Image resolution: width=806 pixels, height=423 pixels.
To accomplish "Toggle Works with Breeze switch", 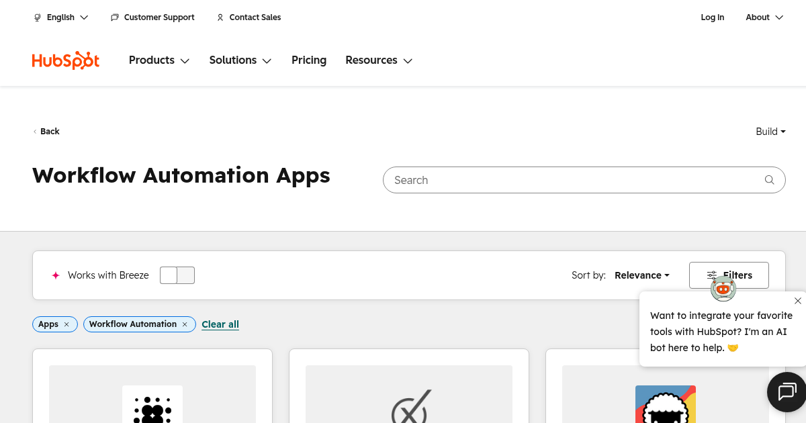I will (x=177, y=275).
